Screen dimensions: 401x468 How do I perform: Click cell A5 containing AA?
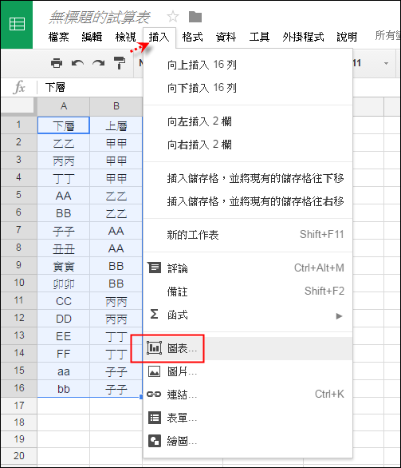pos(64,196)
